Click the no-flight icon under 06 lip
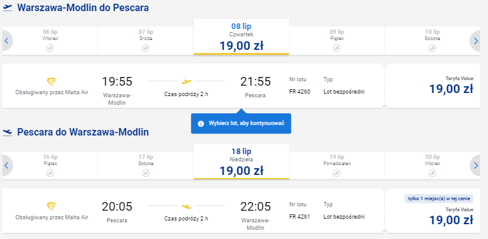Screen dimensions: 488x239 click(50, 48)
